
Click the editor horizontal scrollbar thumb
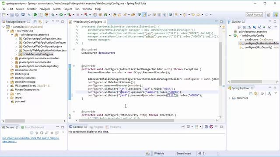pos(126,120)
